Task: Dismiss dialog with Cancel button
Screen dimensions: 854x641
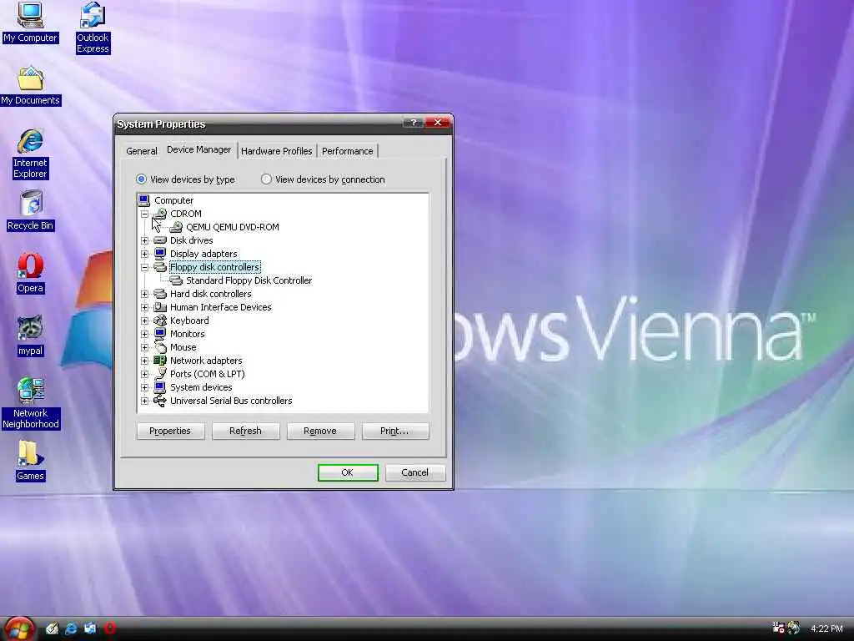Action: pos(415,472)
